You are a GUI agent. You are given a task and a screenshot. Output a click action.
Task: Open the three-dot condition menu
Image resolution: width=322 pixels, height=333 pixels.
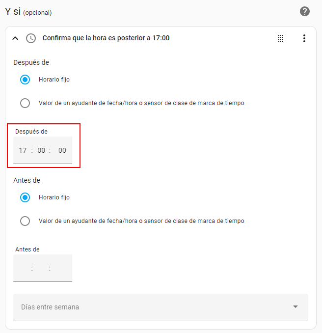tap(304, 38)
